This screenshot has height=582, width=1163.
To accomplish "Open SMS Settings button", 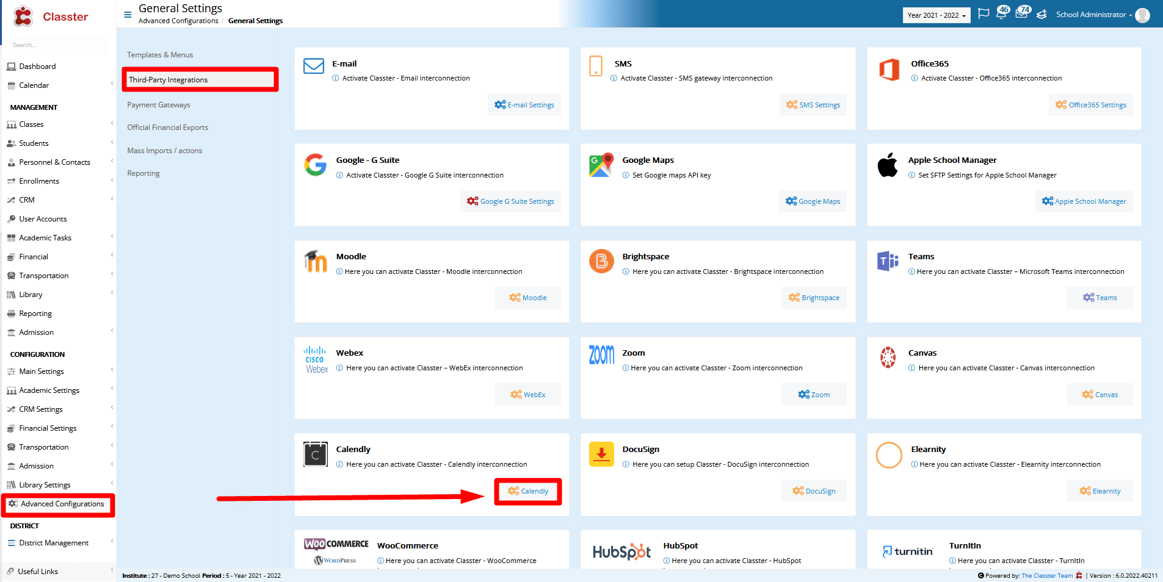I will coord(813,105).
